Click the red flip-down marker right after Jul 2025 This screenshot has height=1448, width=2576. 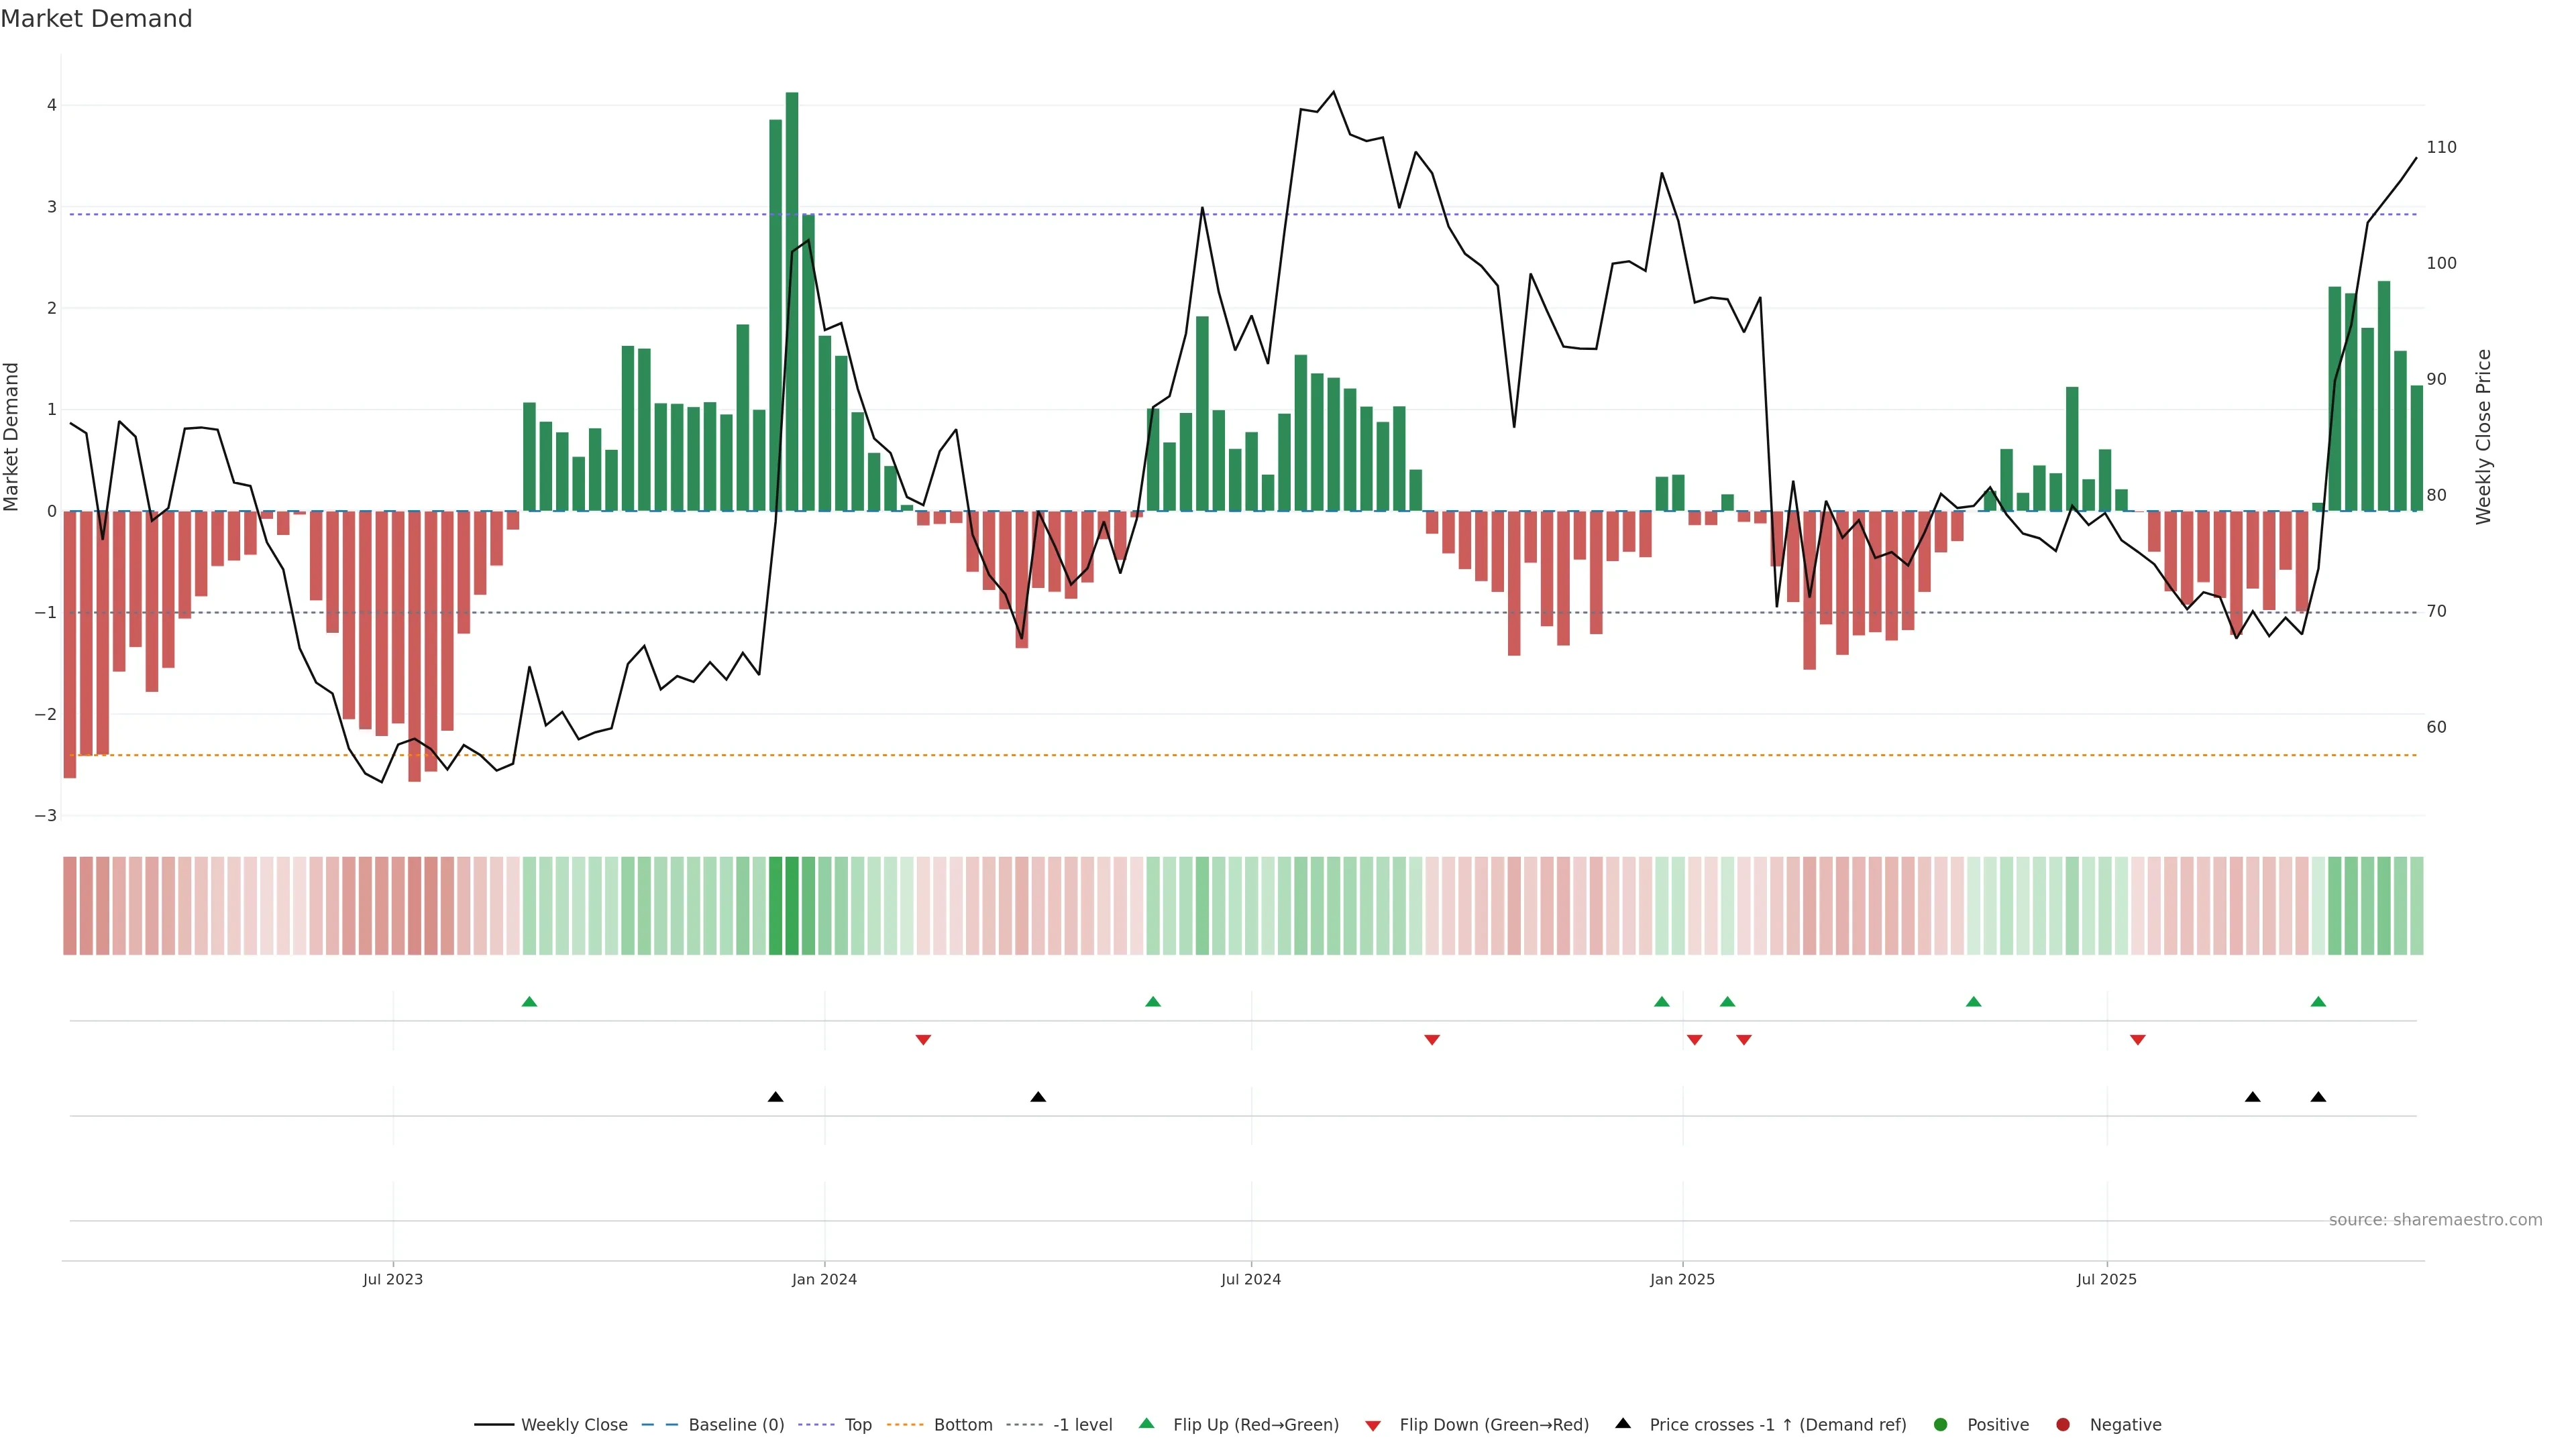2138,1040
